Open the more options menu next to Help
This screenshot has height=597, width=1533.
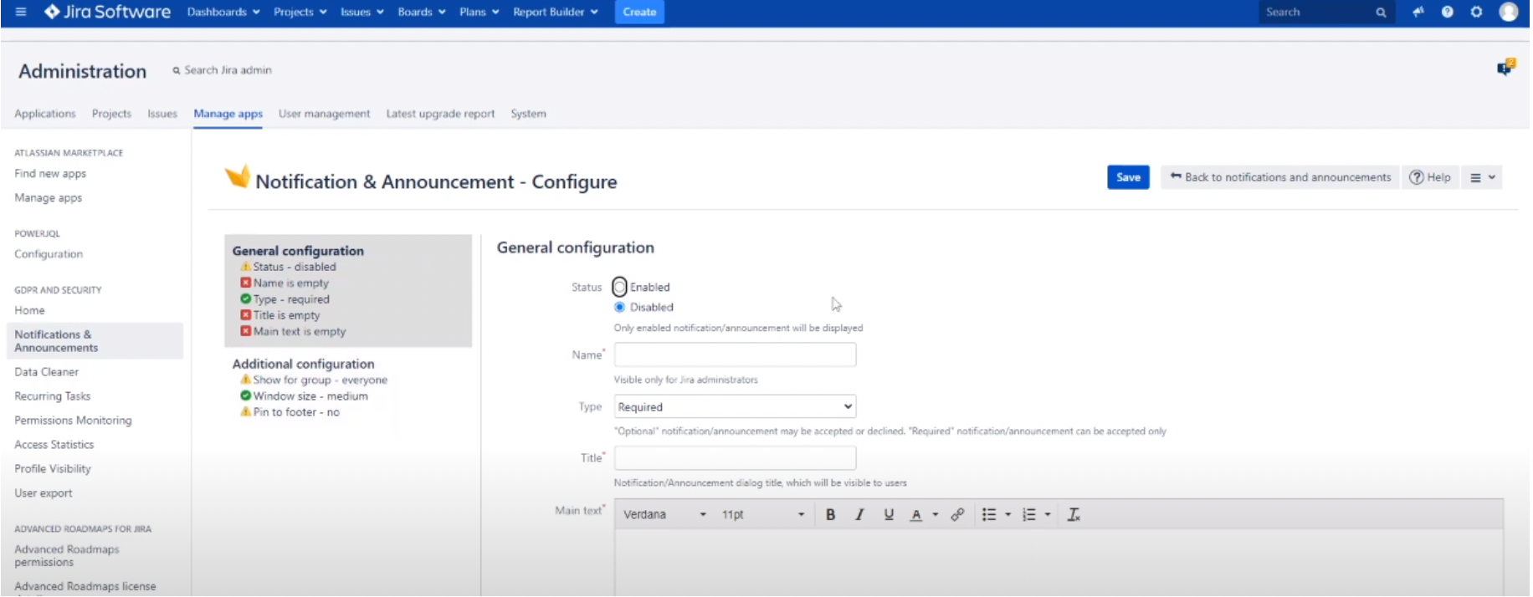coord(1482,177)
